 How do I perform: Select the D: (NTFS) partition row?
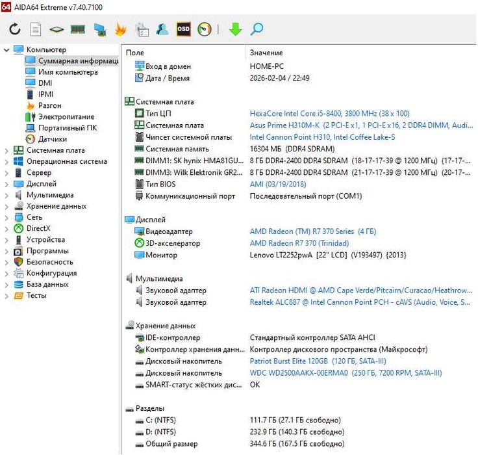(300, 432)
